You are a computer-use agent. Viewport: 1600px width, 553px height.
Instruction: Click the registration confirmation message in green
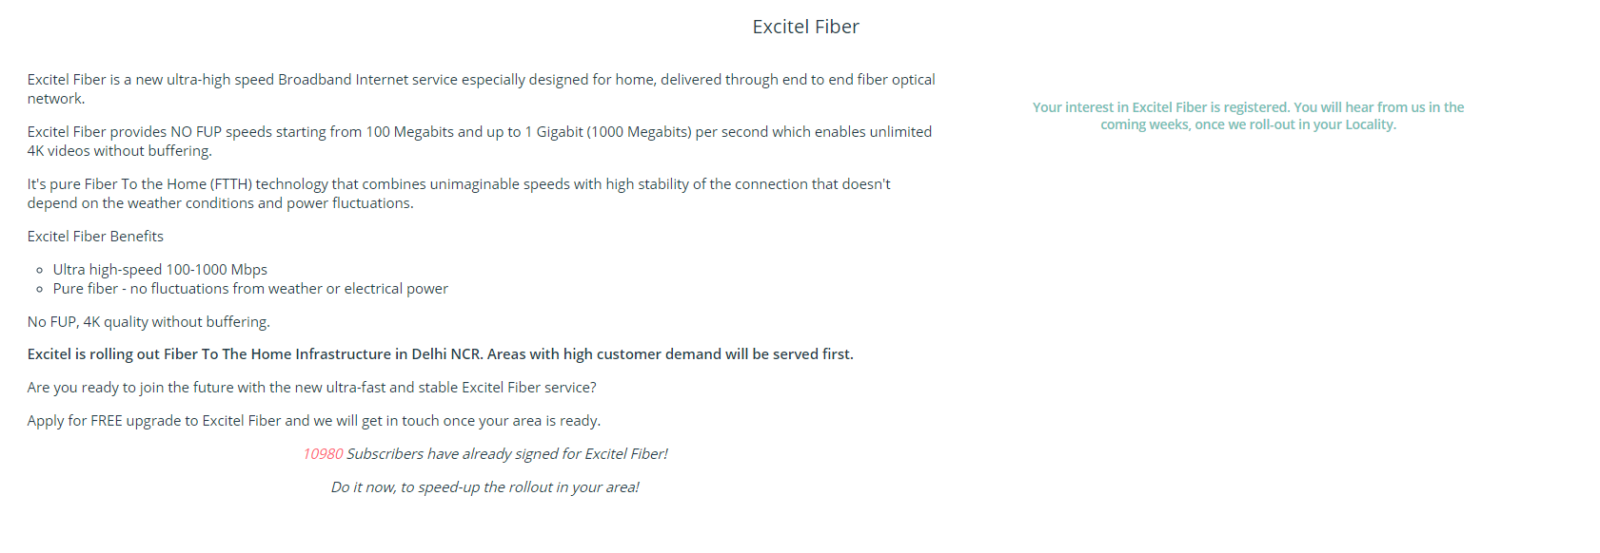point(1248,116)
